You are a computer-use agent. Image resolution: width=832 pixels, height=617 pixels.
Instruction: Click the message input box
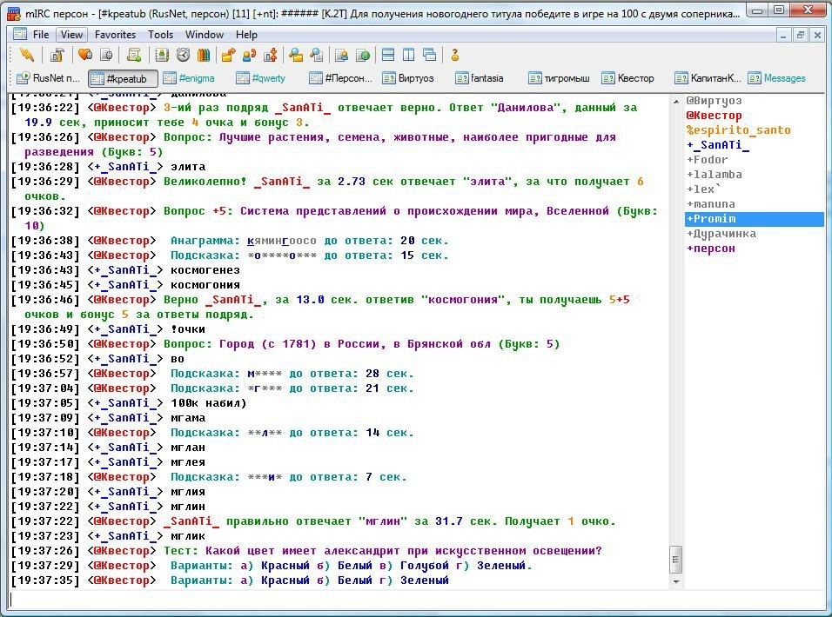416,600
